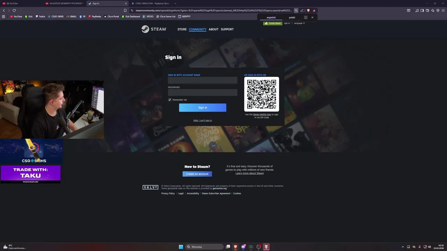
Task: Open Brave Shields lion icon
Action: [x=308, y=10]
